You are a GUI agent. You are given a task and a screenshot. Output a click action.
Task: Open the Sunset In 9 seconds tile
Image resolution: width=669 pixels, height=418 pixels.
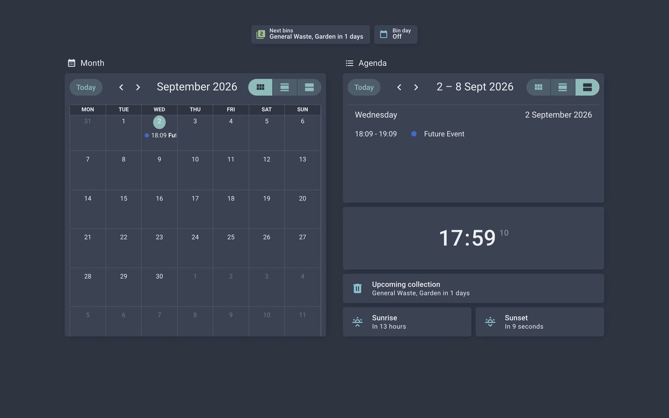click(x=540, y=322)
